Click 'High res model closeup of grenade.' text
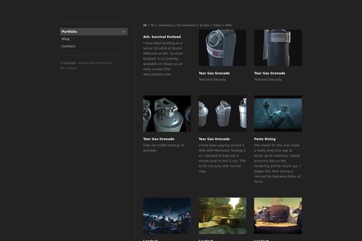Image resolution: width=362 pixels, height=241 pixels. pos(164,148)
